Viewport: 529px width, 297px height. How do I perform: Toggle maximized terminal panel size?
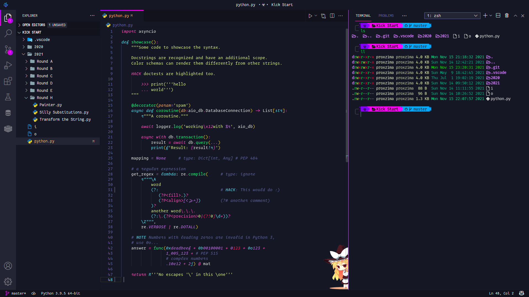click(x=515, y=16)
